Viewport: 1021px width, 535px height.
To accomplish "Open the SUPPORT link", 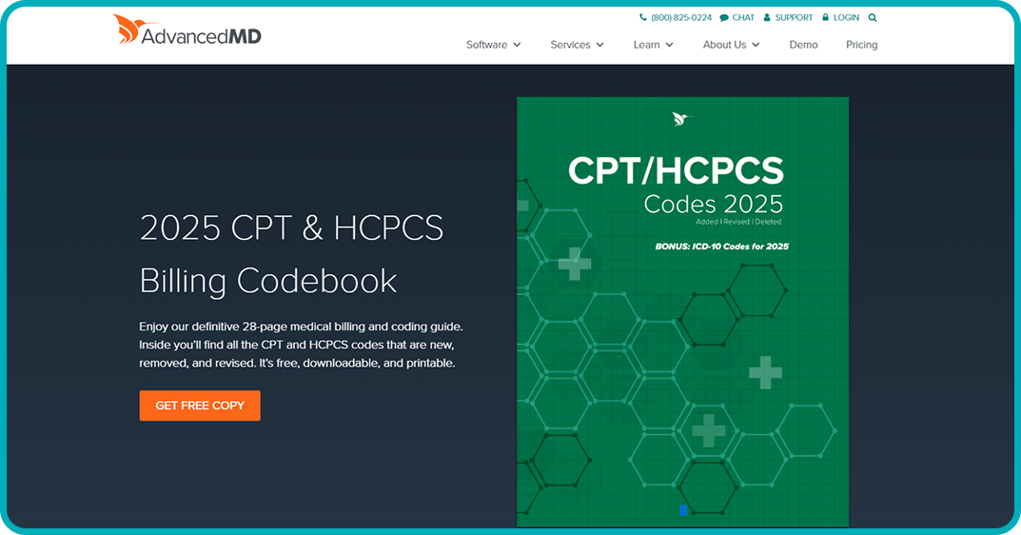I will pos(794,17).
